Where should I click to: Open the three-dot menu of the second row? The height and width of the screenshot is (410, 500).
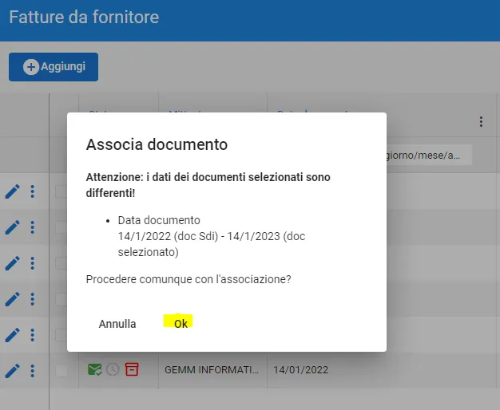32,227
